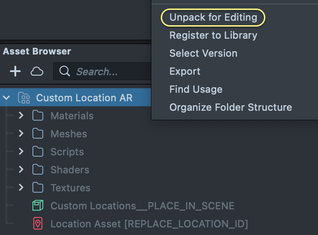Choose Organize Folder Structure

tap(230, 107)
